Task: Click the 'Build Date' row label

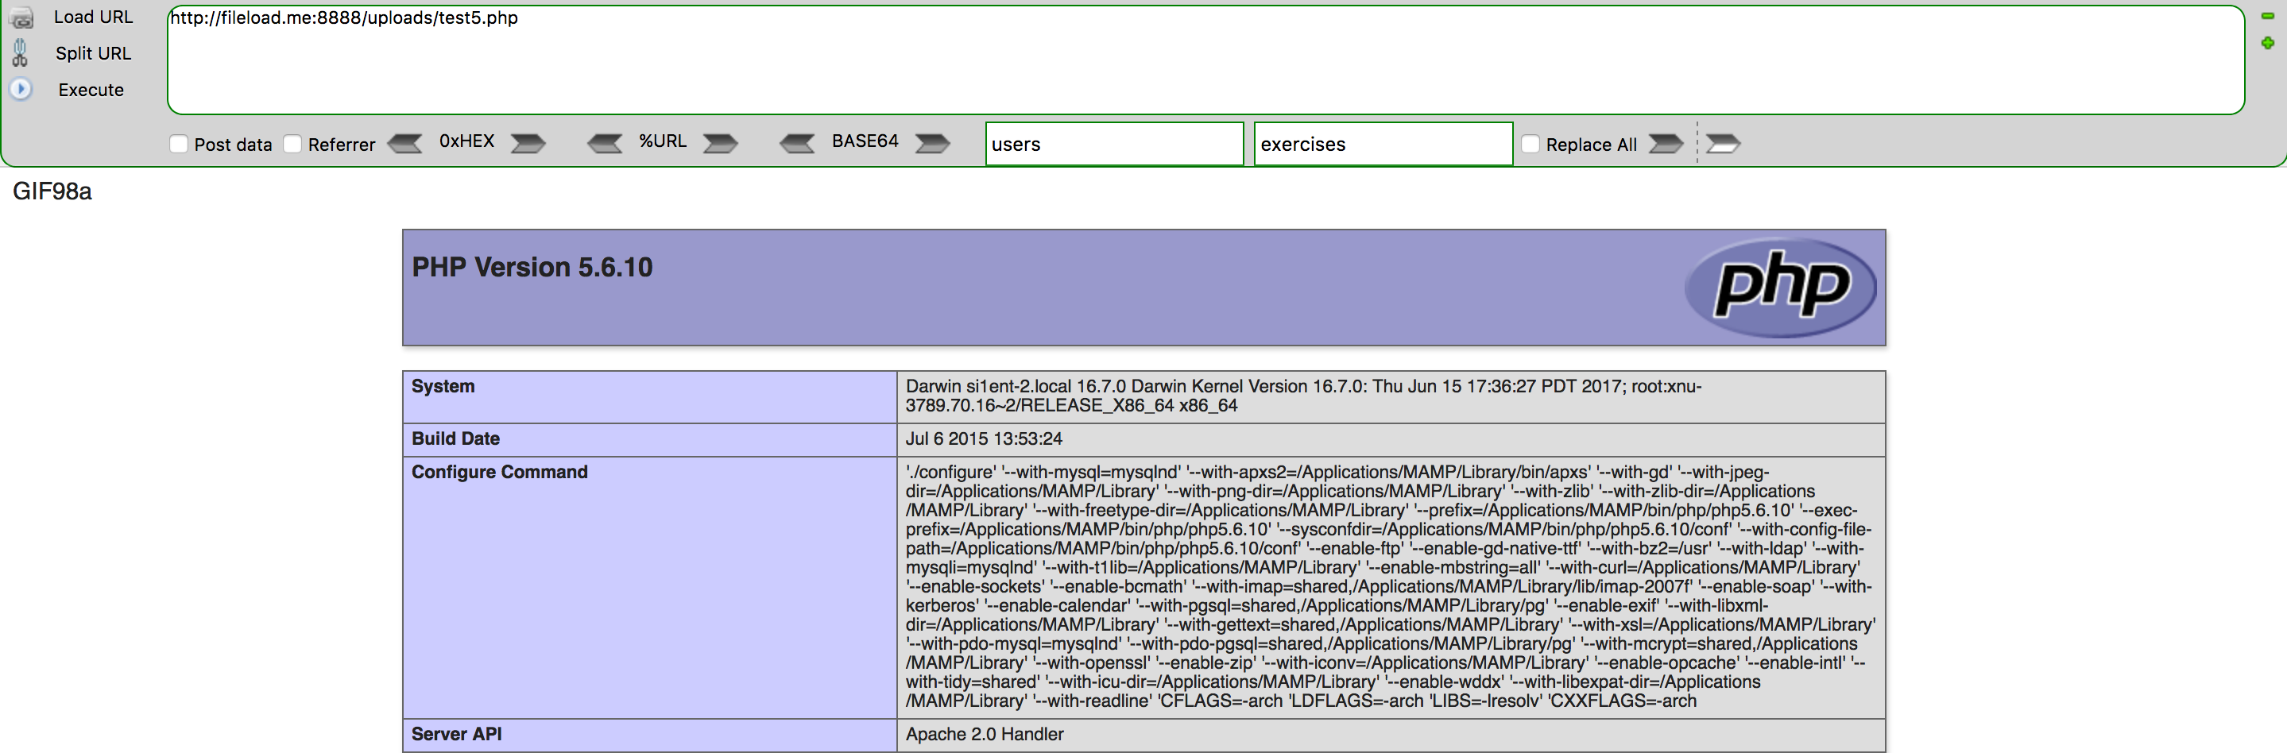Action: [x=455, y=438]
